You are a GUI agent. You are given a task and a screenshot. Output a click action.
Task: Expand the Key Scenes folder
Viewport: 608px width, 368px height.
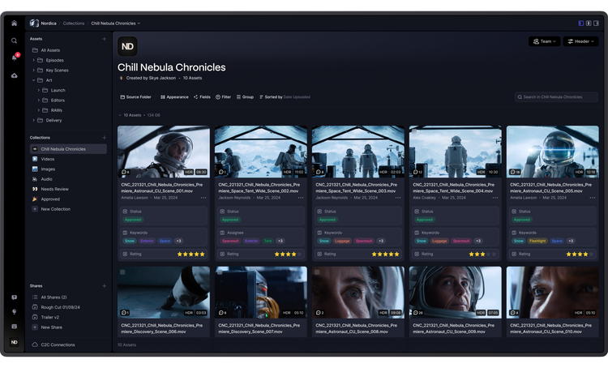34,71
